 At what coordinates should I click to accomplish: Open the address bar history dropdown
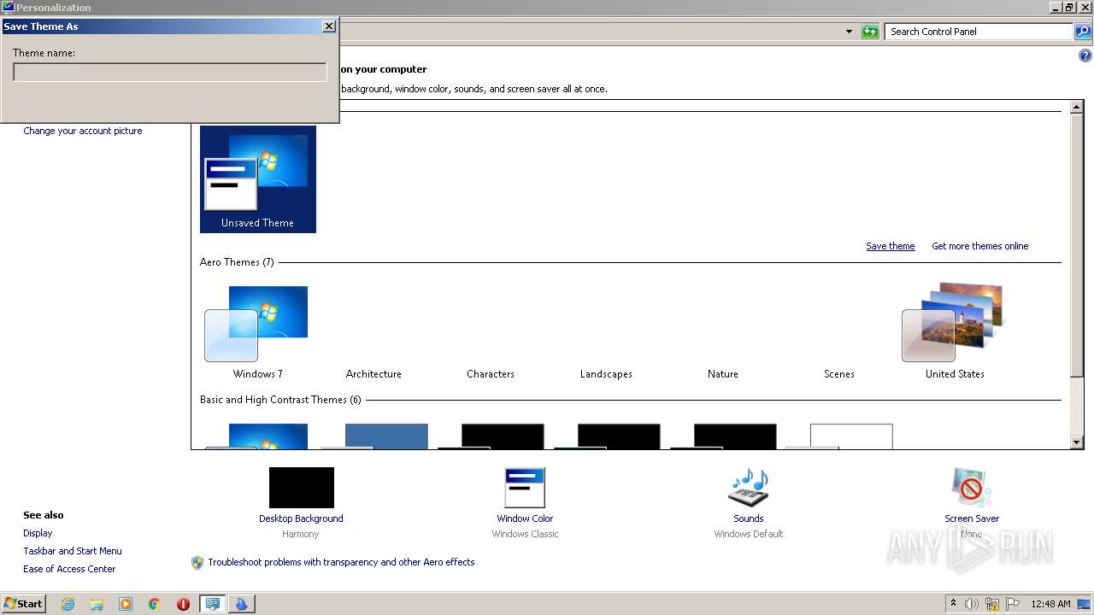click(849, 32)
